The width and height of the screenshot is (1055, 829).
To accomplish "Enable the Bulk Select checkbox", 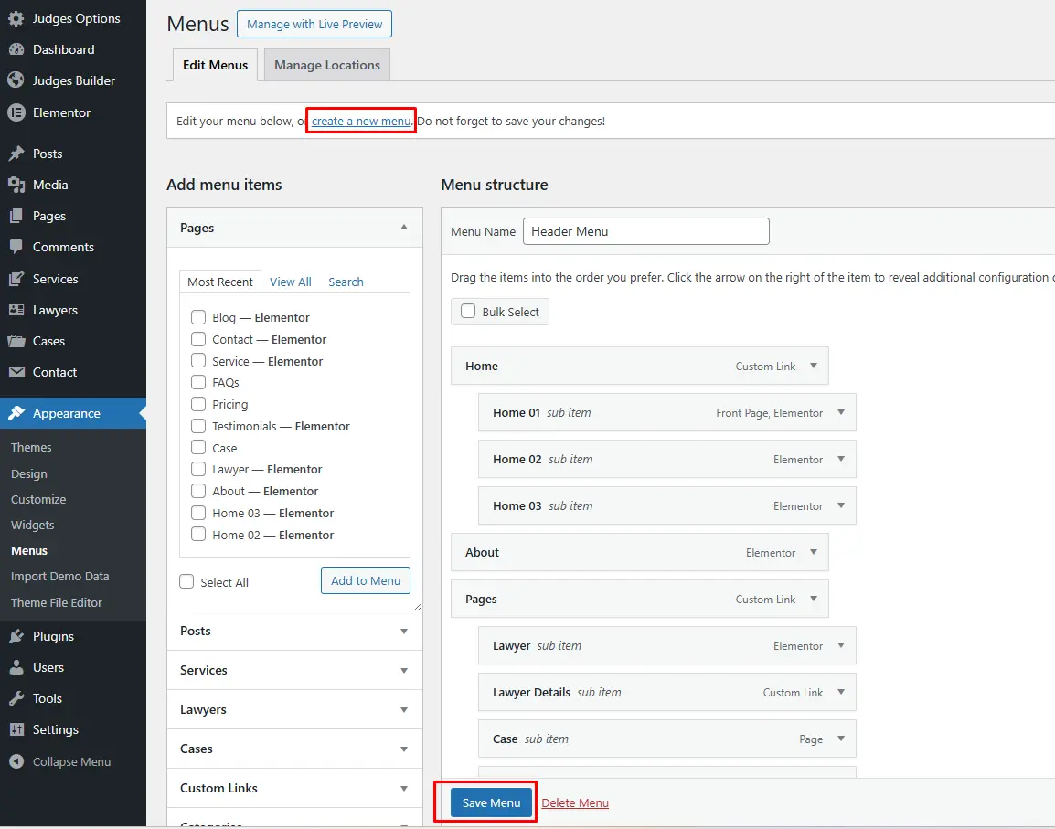I will coord(467,311).
